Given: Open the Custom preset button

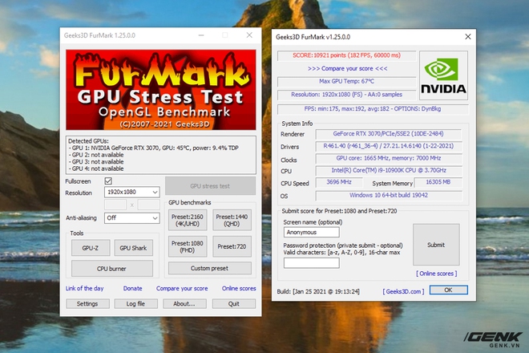Looking at the screenshot, I should coord(209,268).
